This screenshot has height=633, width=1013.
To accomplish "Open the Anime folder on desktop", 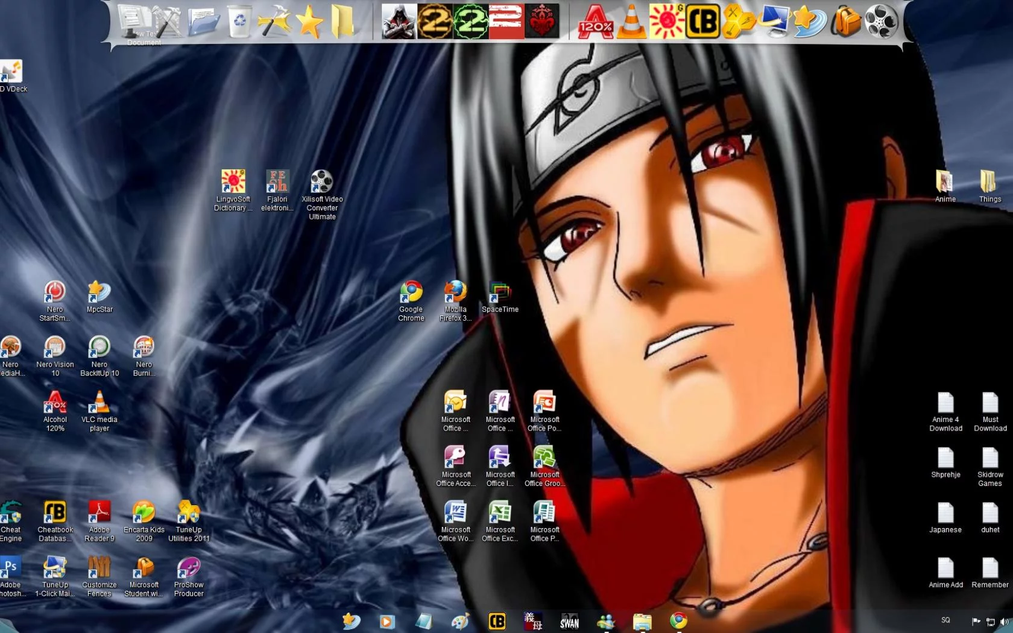I will 945,186.
